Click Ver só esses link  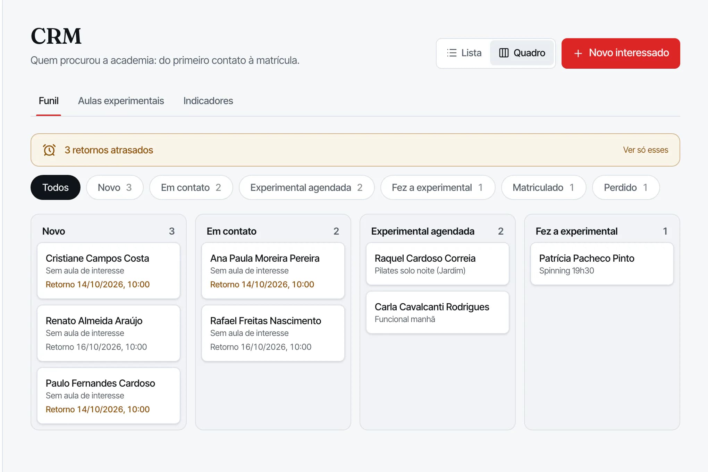[x=646, y=150]
